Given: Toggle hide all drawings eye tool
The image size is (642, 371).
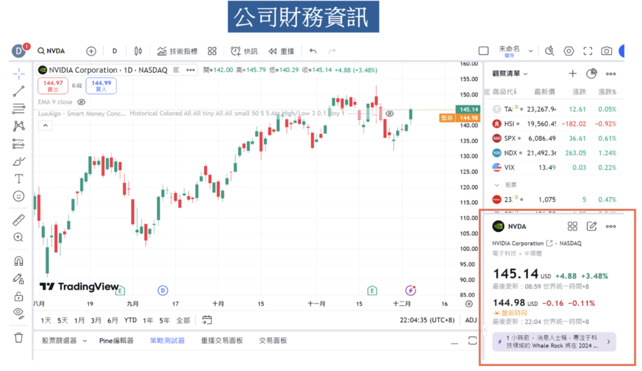Looking at the screenshot, I should [18, 313].
